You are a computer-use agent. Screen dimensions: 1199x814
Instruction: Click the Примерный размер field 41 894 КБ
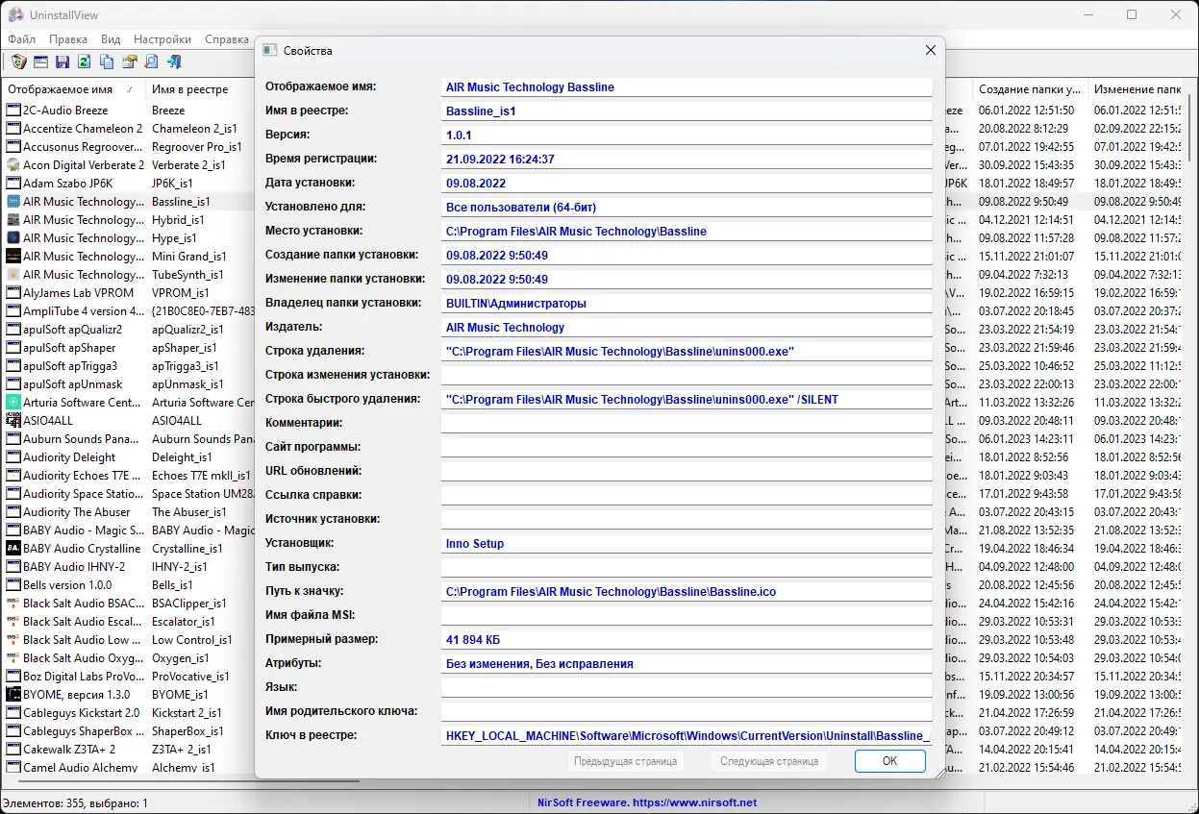coord(687,640)
